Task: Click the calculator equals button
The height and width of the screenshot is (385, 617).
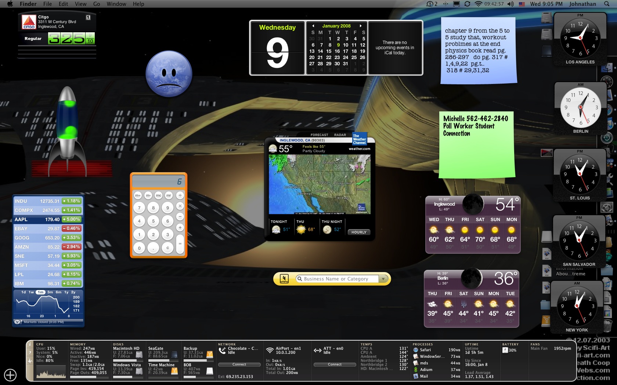Action: pos(180,243)
